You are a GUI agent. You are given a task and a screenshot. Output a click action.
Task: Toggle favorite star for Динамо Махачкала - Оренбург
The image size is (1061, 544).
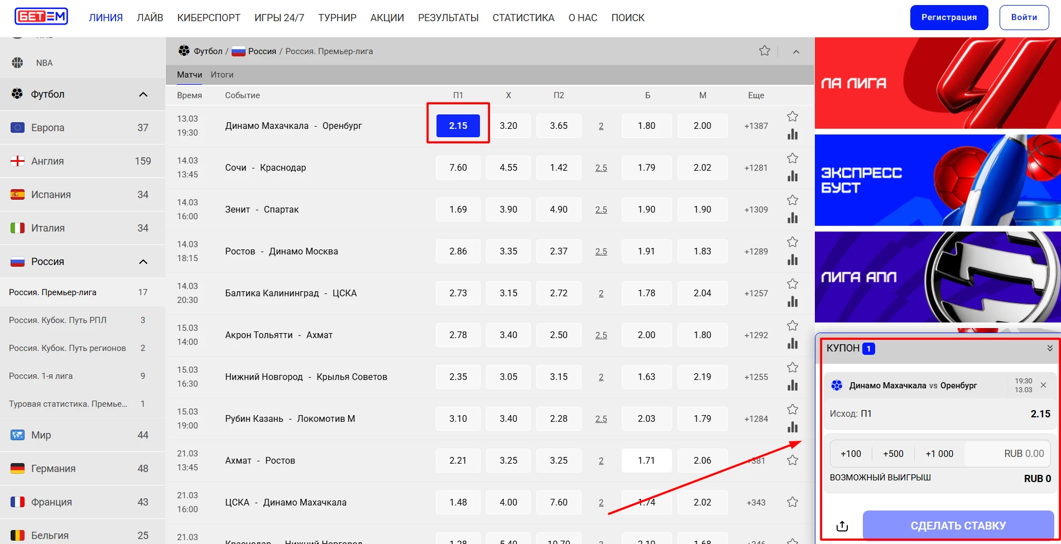tap(793, 117)
